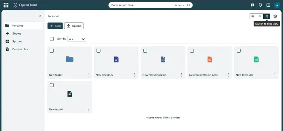
Task: Click the 6 items in total summary text
Action: tap(163, 118)
